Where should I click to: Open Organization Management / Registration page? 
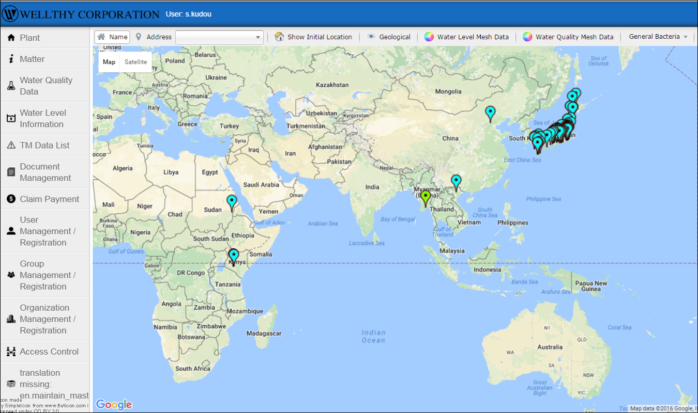pos(45,319)
